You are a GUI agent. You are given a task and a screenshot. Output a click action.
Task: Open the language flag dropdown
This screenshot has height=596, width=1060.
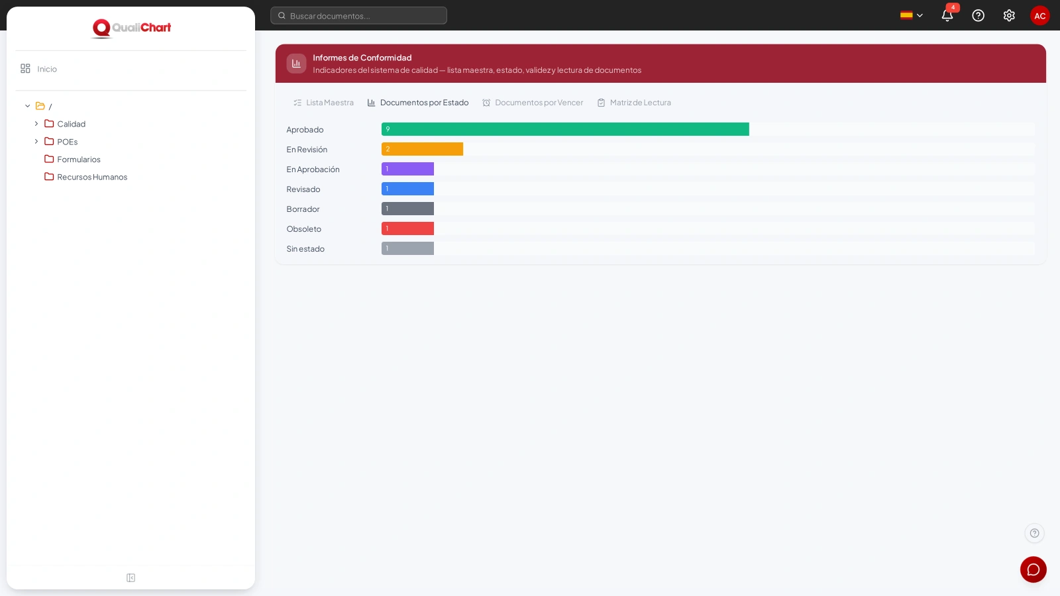912,15
